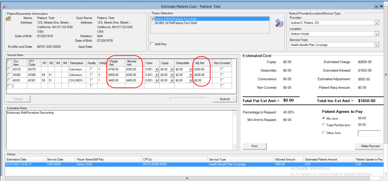
Task: Open the patient folder icon
Action: 9,18
